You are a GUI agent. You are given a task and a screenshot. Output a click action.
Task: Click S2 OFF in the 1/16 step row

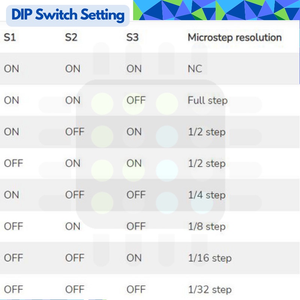pyautogui.click(x=75, y=258)
